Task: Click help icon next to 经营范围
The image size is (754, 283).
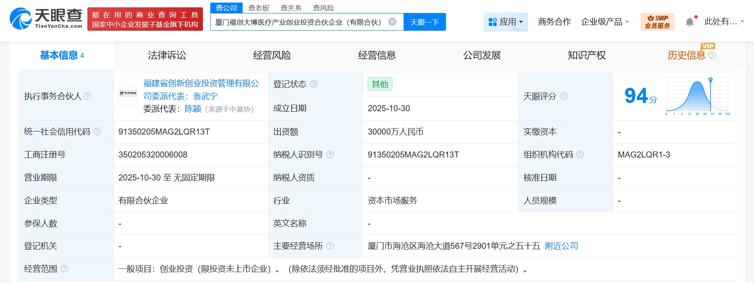Action: [x=64, y=269]
